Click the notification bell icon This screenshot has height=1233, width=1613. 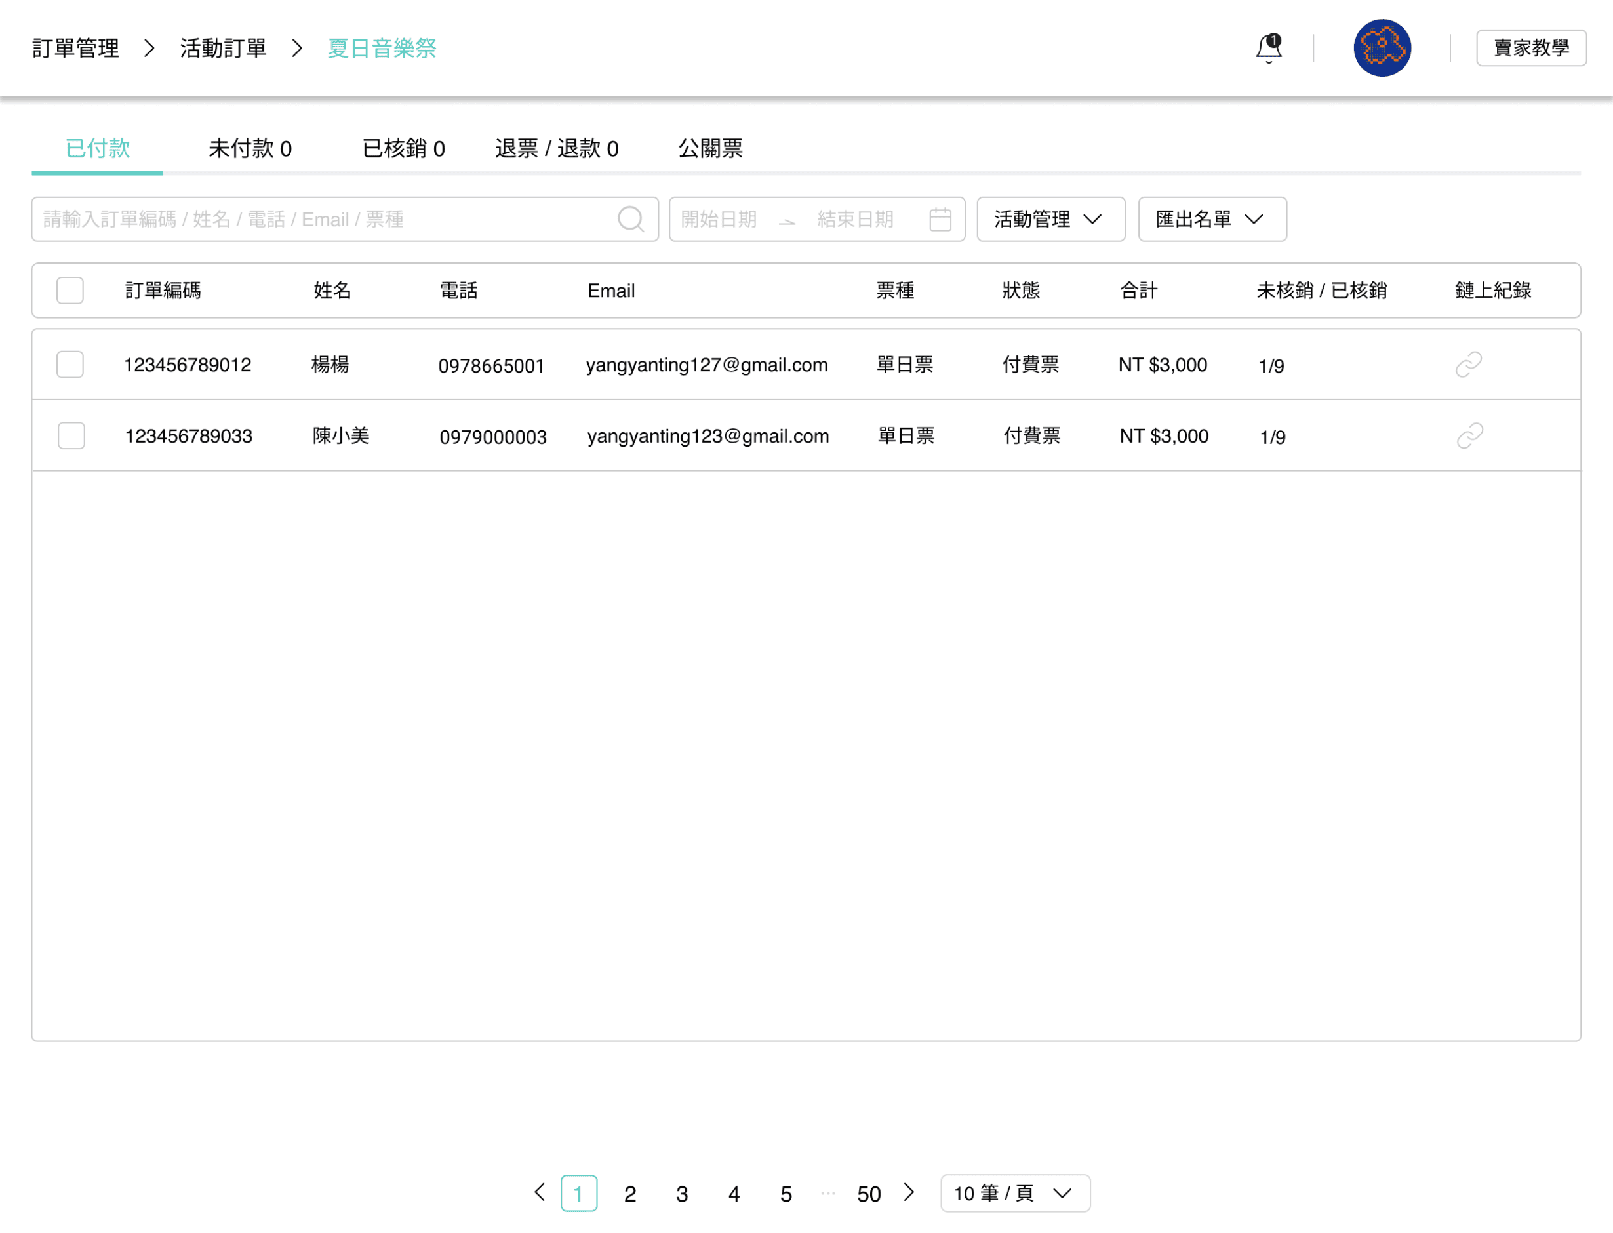pyautogui.click(x=1268, y=49)
